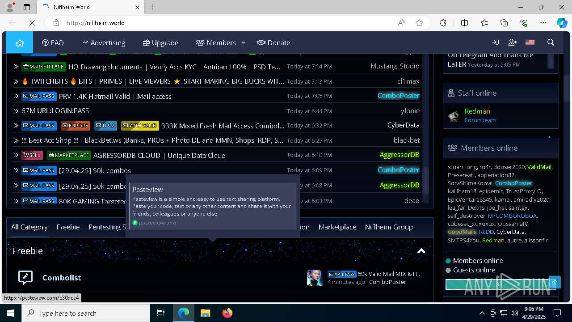Image resolution: width=572 pixels, height=322 pixels.
Task: Select the Marketplace tab
Action: click(x=337, y=227)
